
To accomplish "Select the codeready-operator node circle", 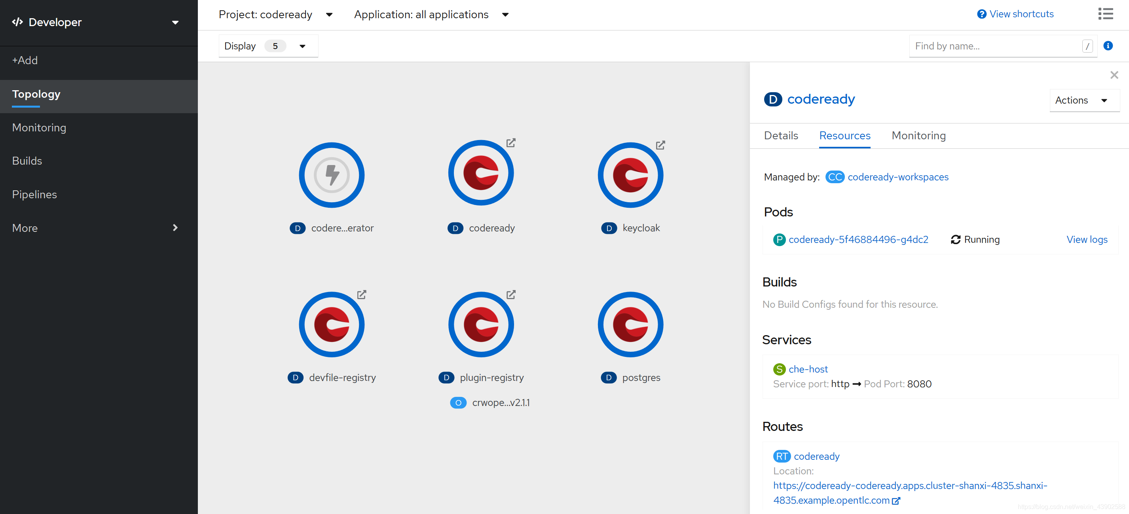I will 332,175.
